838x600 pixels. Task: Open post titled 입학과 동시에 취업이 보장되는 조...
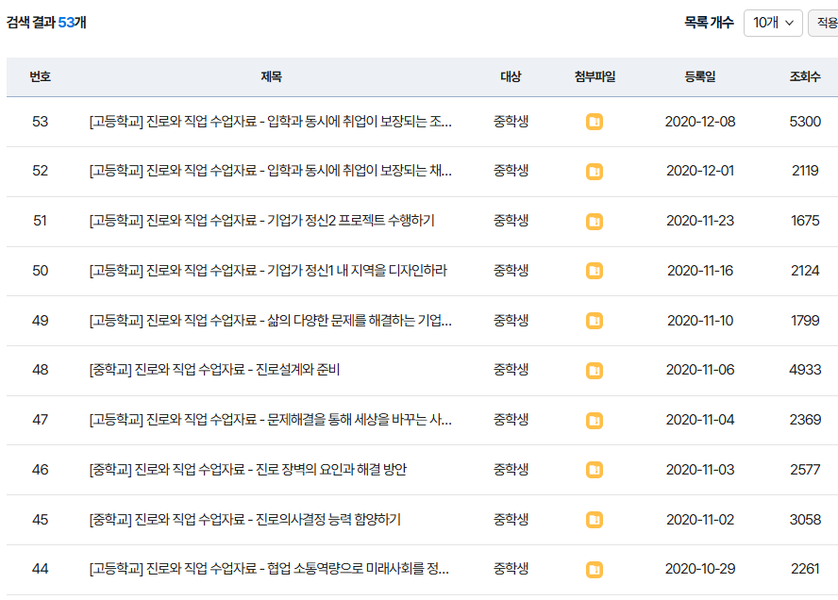pyautogui.click(x=271, y=122)
